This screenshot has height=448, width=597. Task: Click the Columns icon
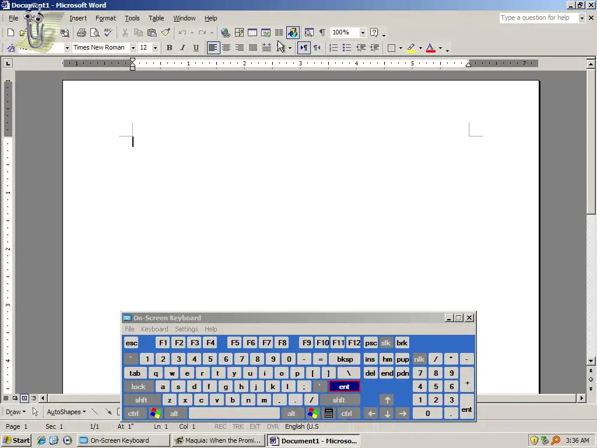pyautogui.click(x=279, y=33)
